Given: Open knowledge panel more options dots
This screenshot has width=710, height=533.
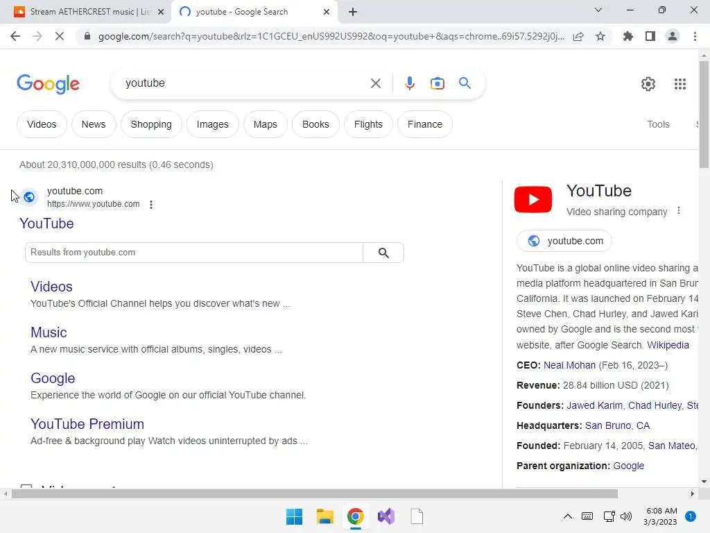Looking at the screenshot, I should 678,211.
